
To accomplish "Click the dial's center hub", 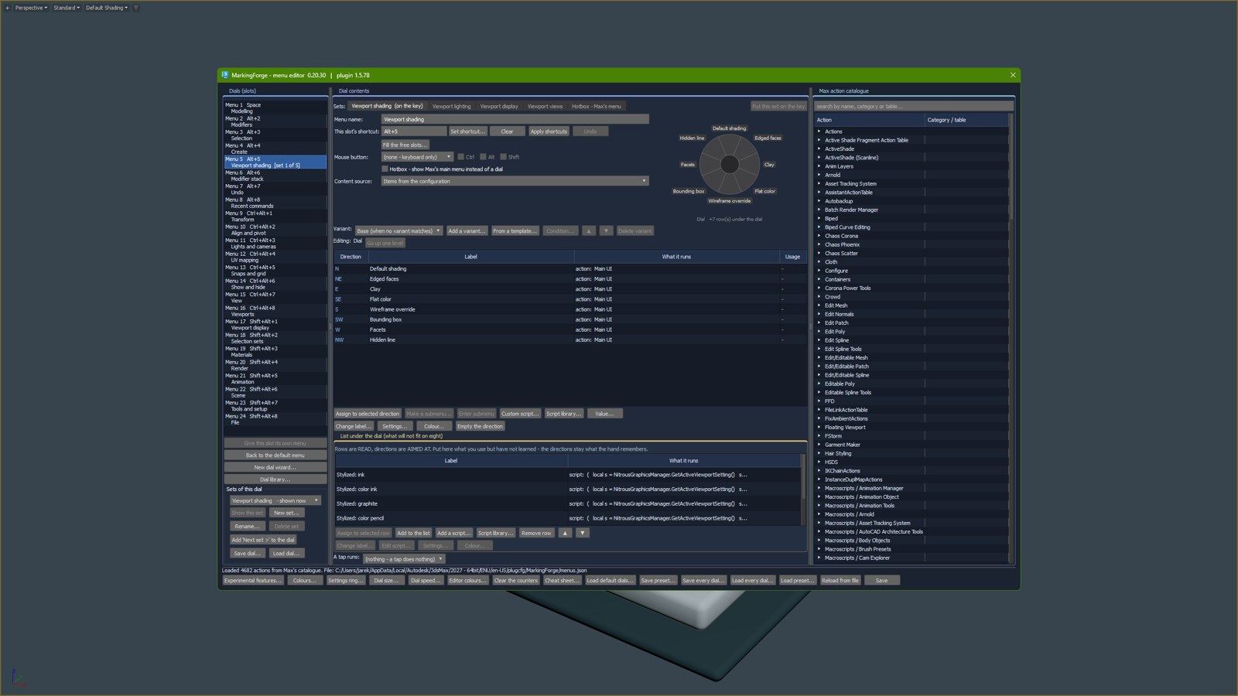I will point(729,164).
